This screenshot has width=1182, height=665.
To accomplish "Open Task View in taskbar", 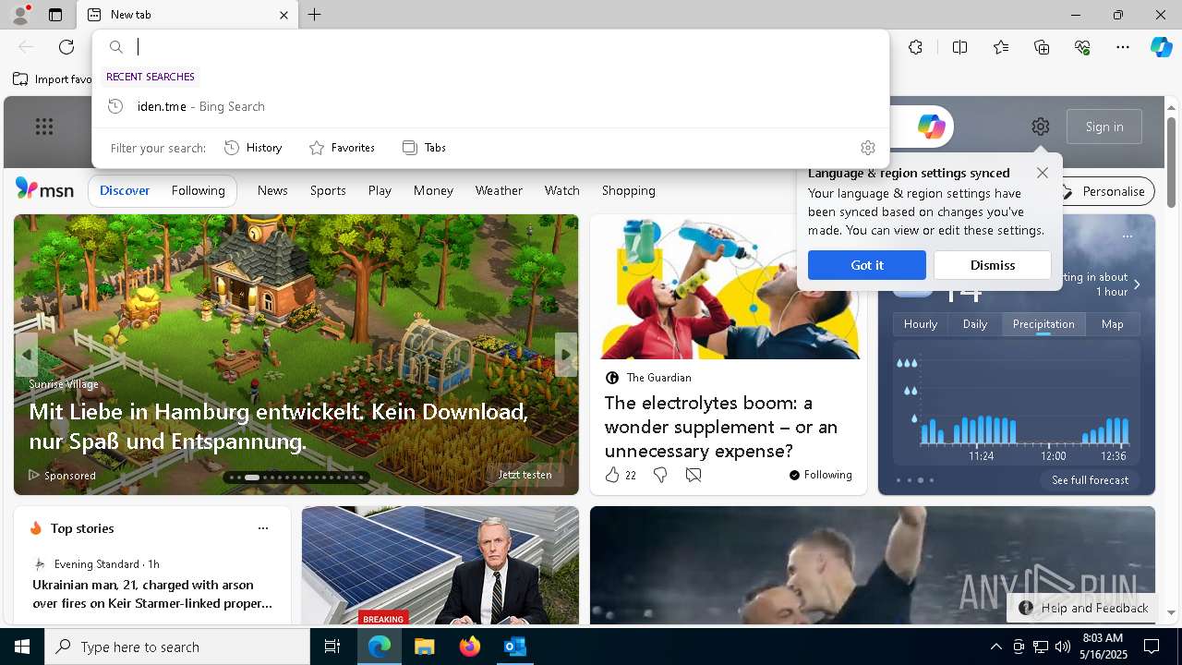I will pyautogui.click(x=332, y=647).
